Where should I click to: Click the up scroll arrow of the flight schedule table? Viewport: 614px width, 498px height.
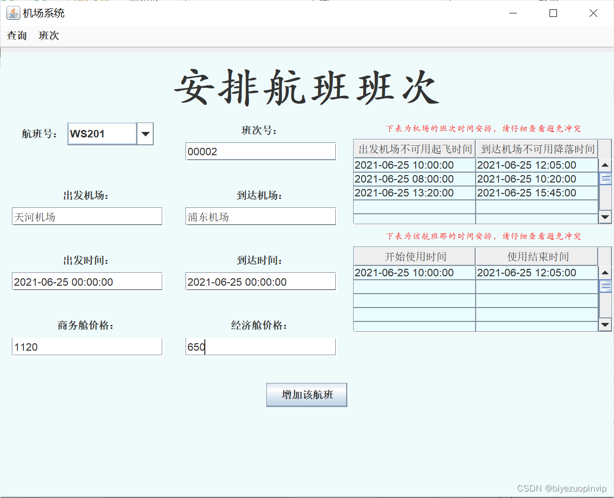tap(605, 272)
